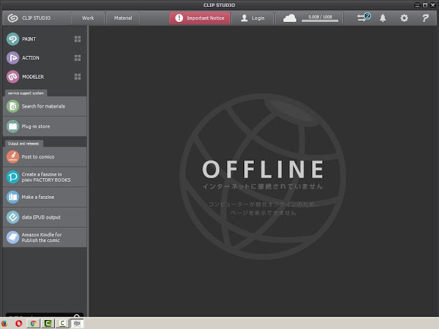Open the sync transfers icon with badge 2
The height and width of the screenshot is (329, 439).
click(x=364, y=18)
